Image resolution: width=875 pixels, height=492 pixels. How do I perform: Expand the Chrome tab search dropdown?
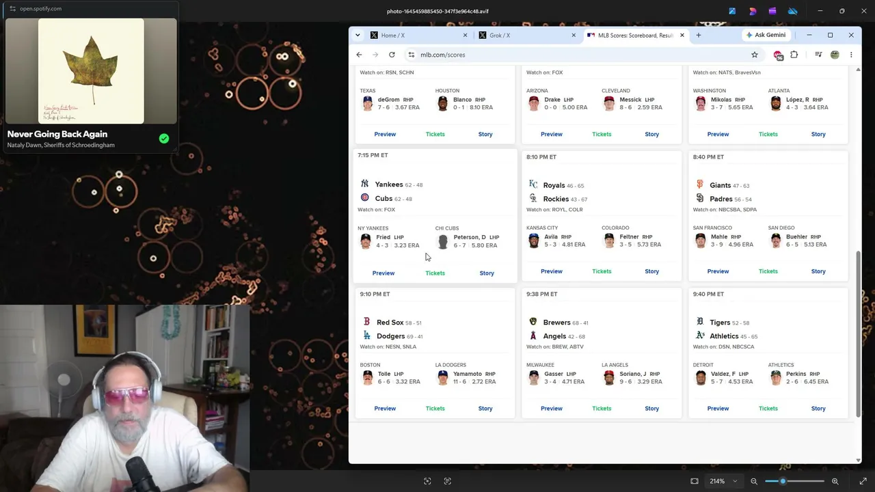(358, 35)
